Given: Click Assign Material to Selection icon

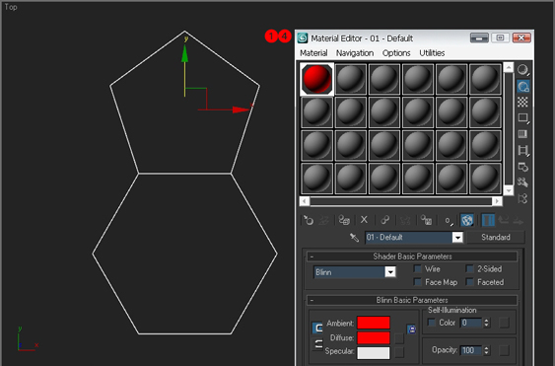Looking at the screenshot, I should 344,220.
